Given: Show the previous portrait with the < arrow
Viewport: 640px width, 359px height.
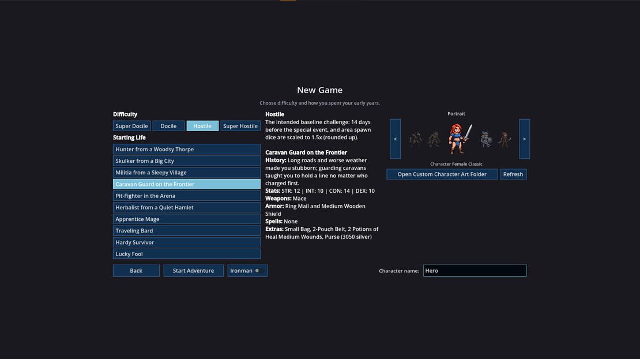Looking at the screenshot, I should pos(395,139).
